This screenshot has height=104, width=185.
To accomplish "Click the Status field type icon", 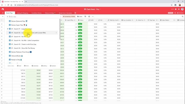I will pos(79,20).
